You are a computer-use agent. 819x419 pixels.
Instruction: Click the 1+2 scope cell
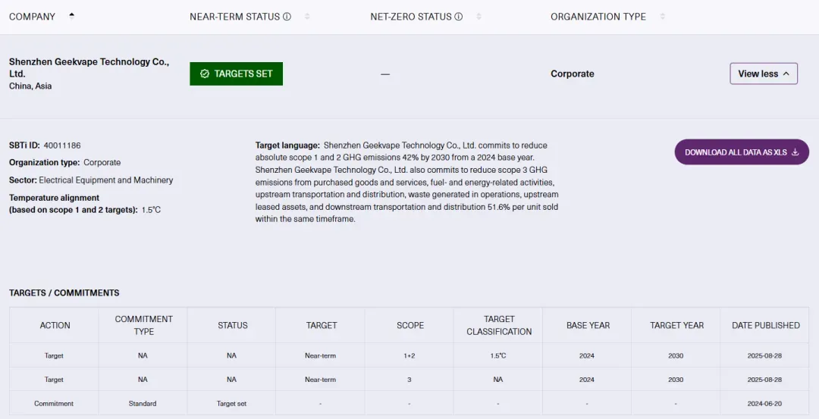(409, 355)
